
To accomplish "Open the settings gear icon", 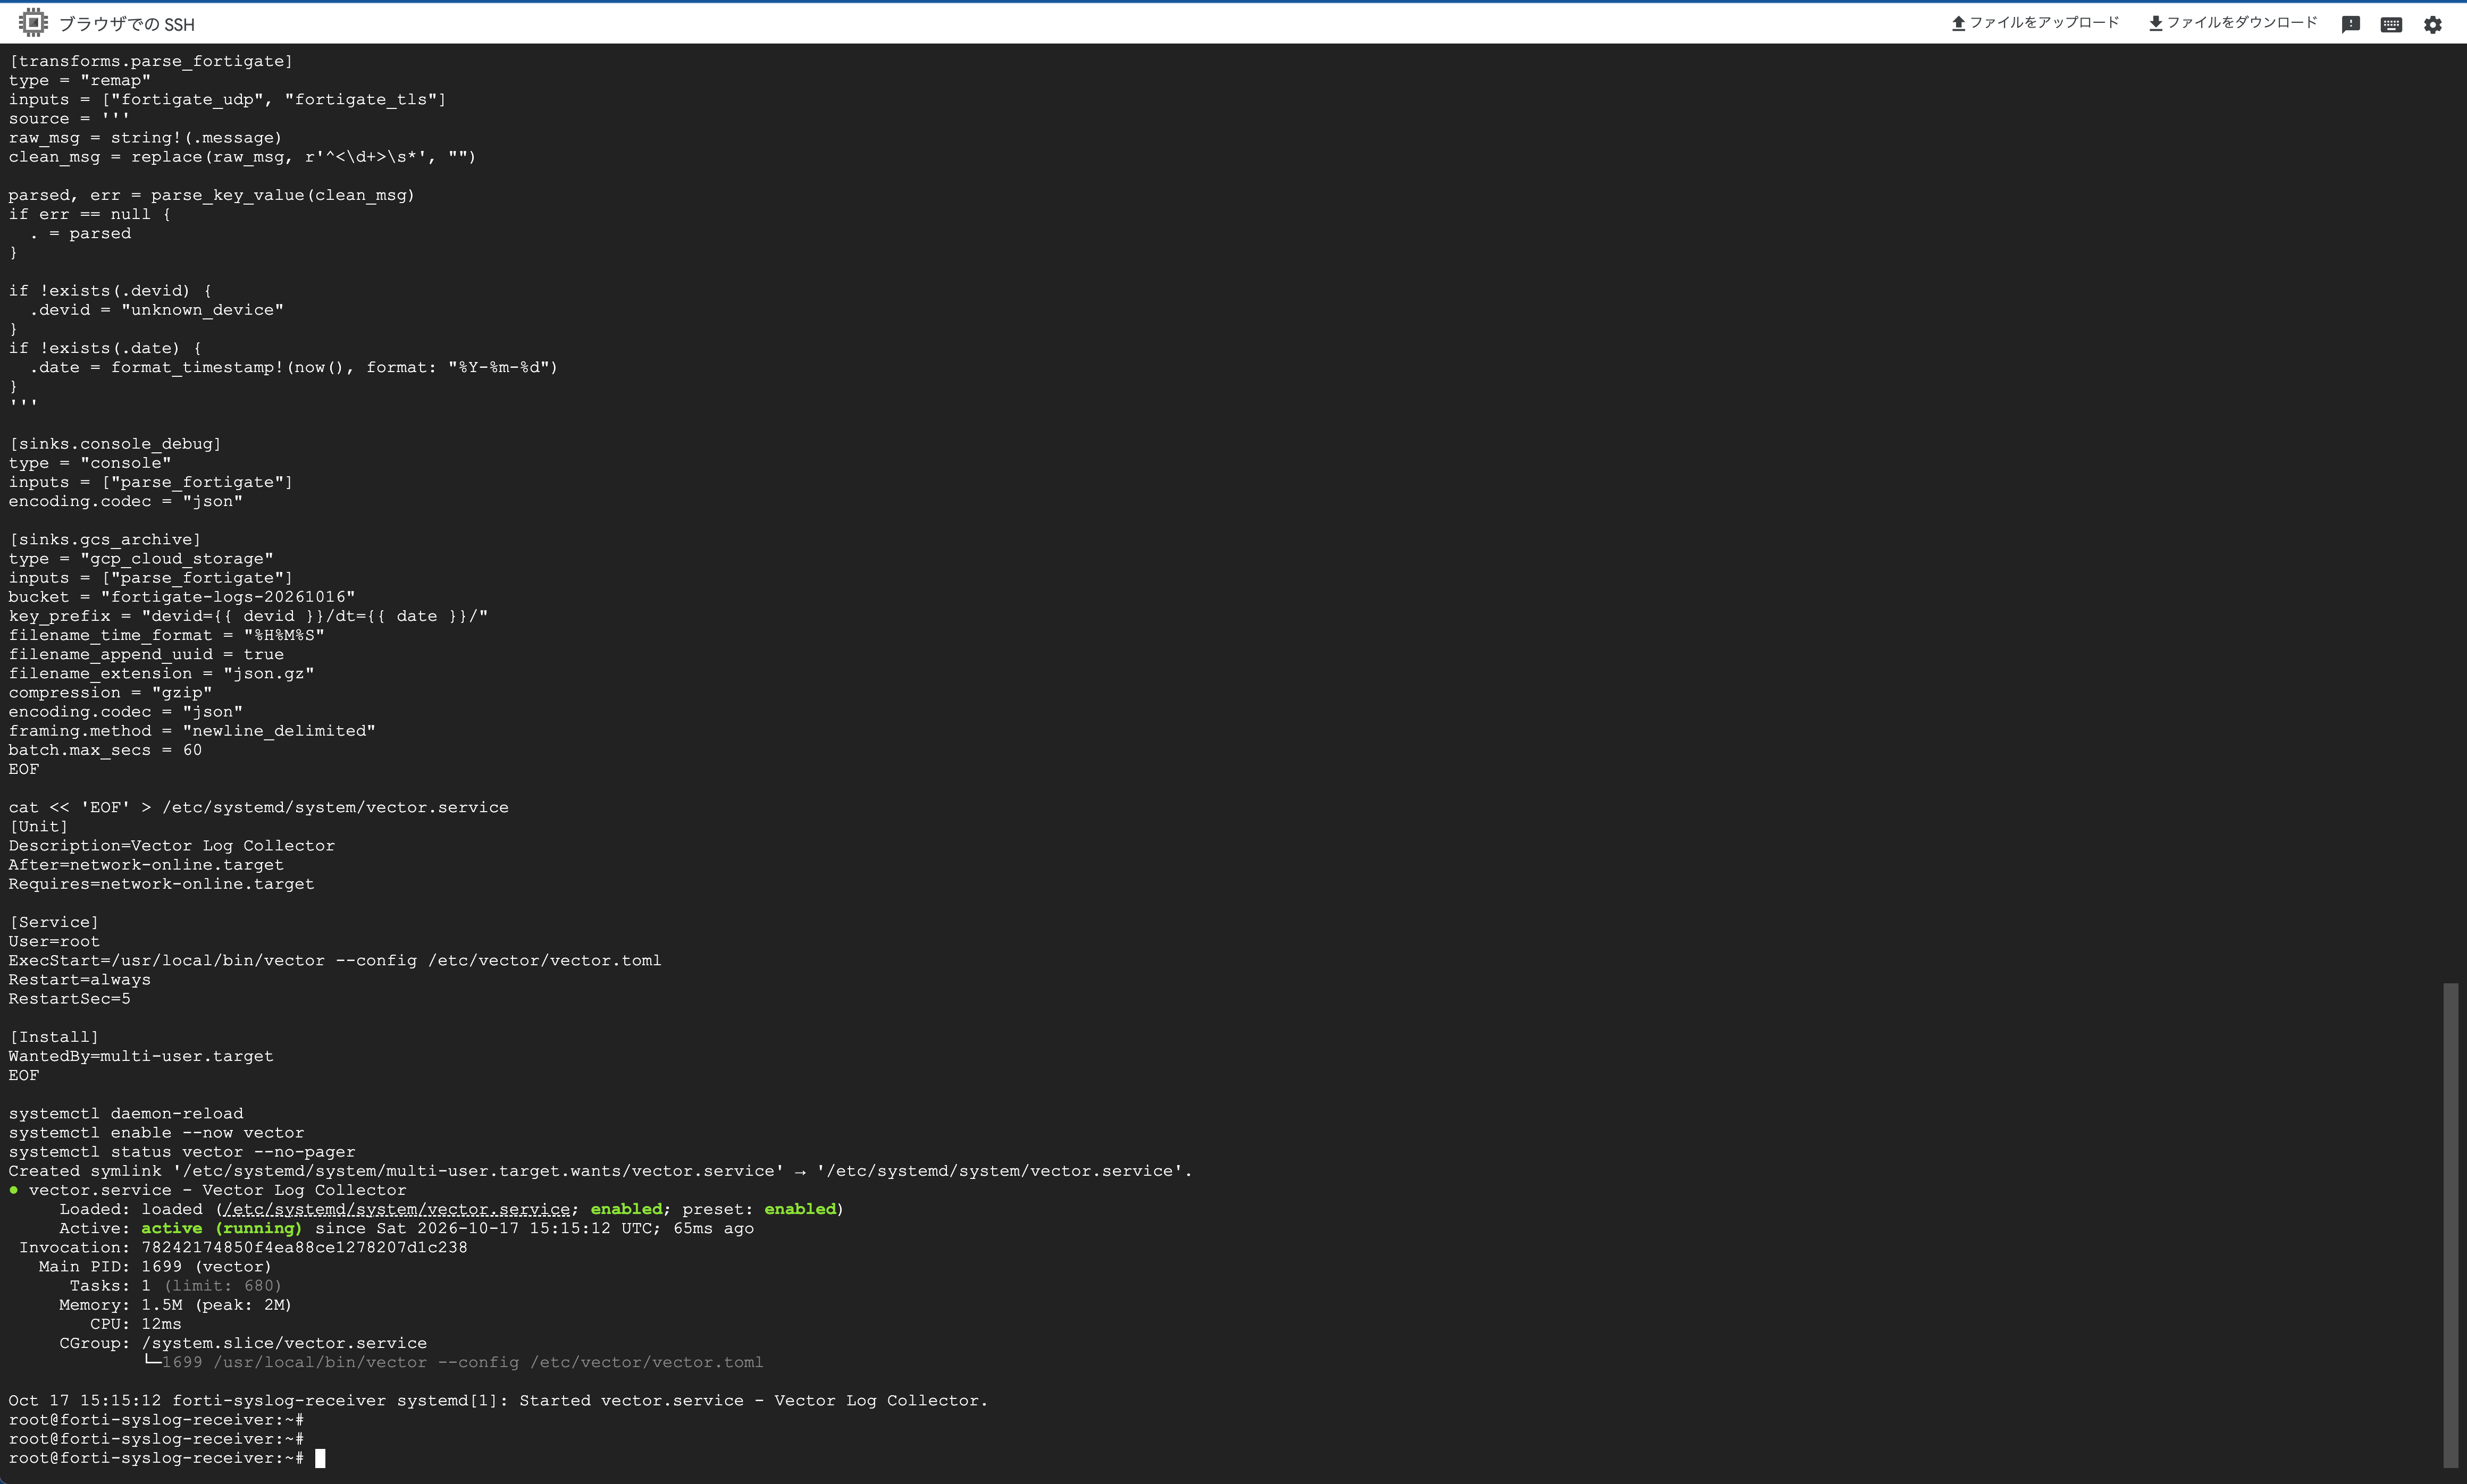I will point(2433,24).
